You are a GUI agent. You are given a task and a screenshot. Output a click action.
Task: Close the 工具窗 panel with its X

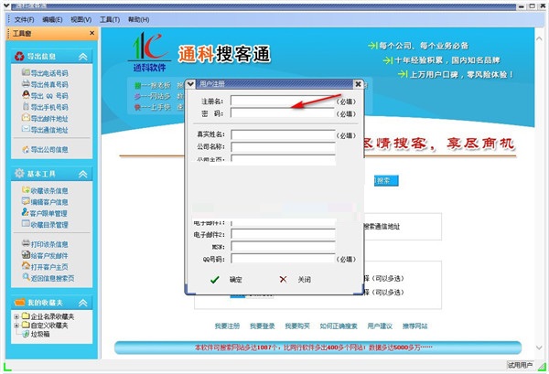click(x=91, y=33)
